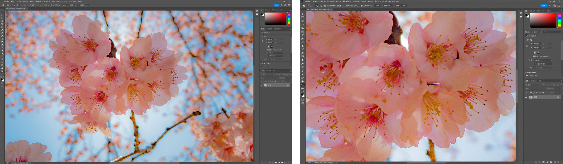This screenshot has width=563, height=164.
Task: Open レイヤー menu in left window
Action: (x=26, y=1)
